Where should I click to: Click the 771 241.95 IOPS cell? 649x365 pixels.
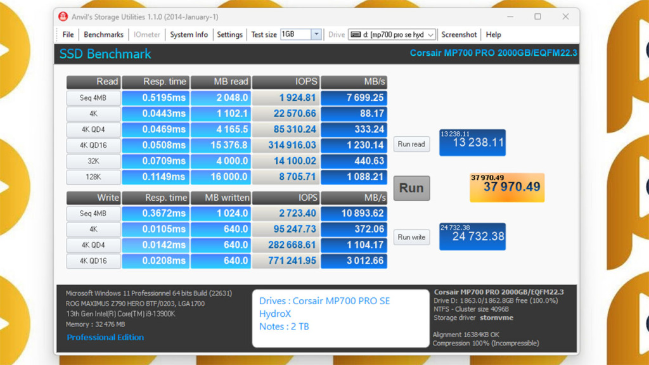[286, 261]
